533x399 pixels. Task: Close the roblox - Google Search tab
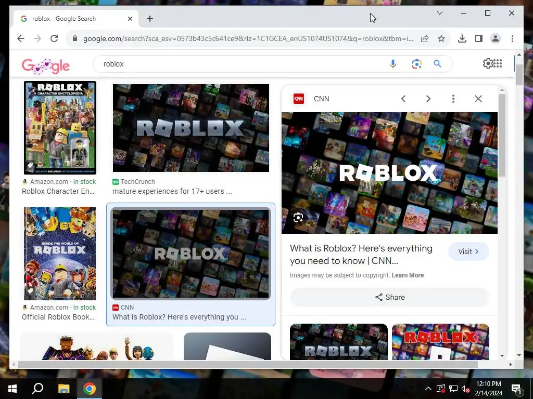point(130,19)
